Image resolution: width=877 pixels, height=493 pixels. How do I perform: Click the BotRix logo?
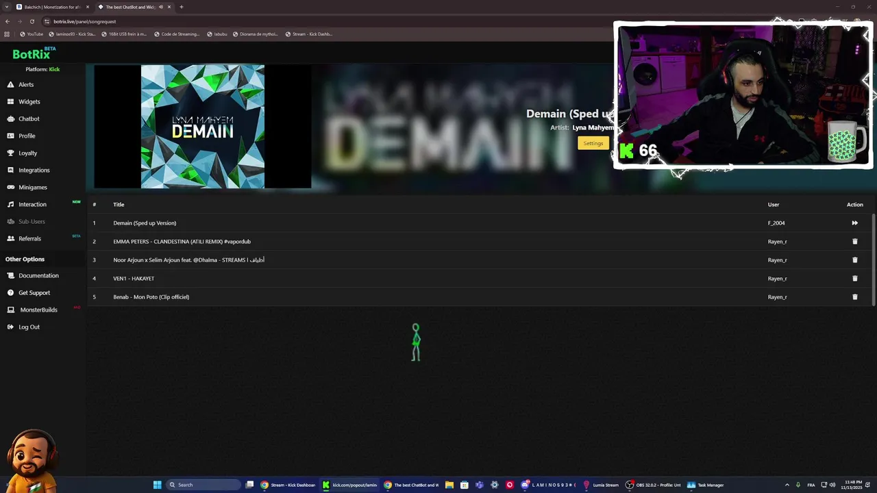click(x=34, y=53)
